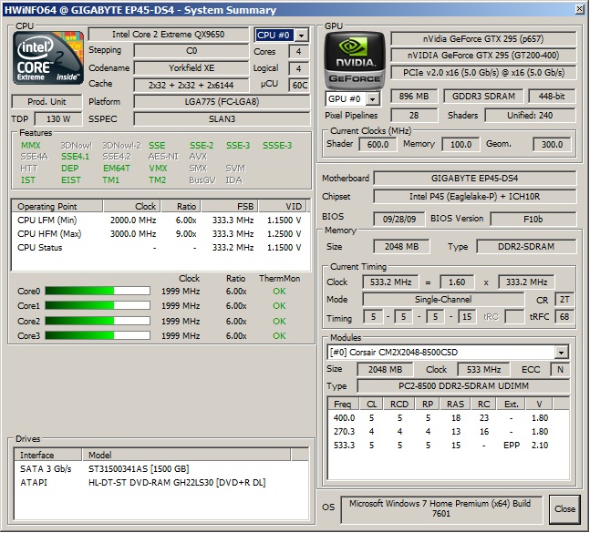Viewport: 590px width, 533px height.
Task: Select the CPU HFM (Max) row
Action: point(160,234)
